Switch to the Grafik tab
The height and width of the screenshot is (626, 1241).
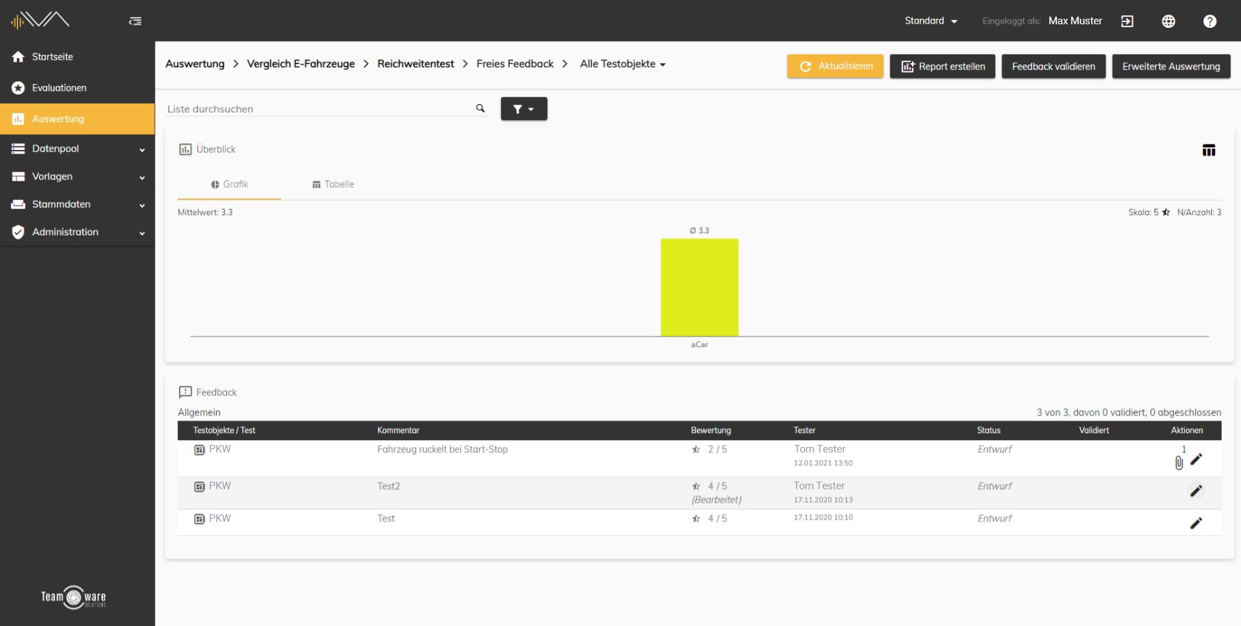(x=229, y=185)
